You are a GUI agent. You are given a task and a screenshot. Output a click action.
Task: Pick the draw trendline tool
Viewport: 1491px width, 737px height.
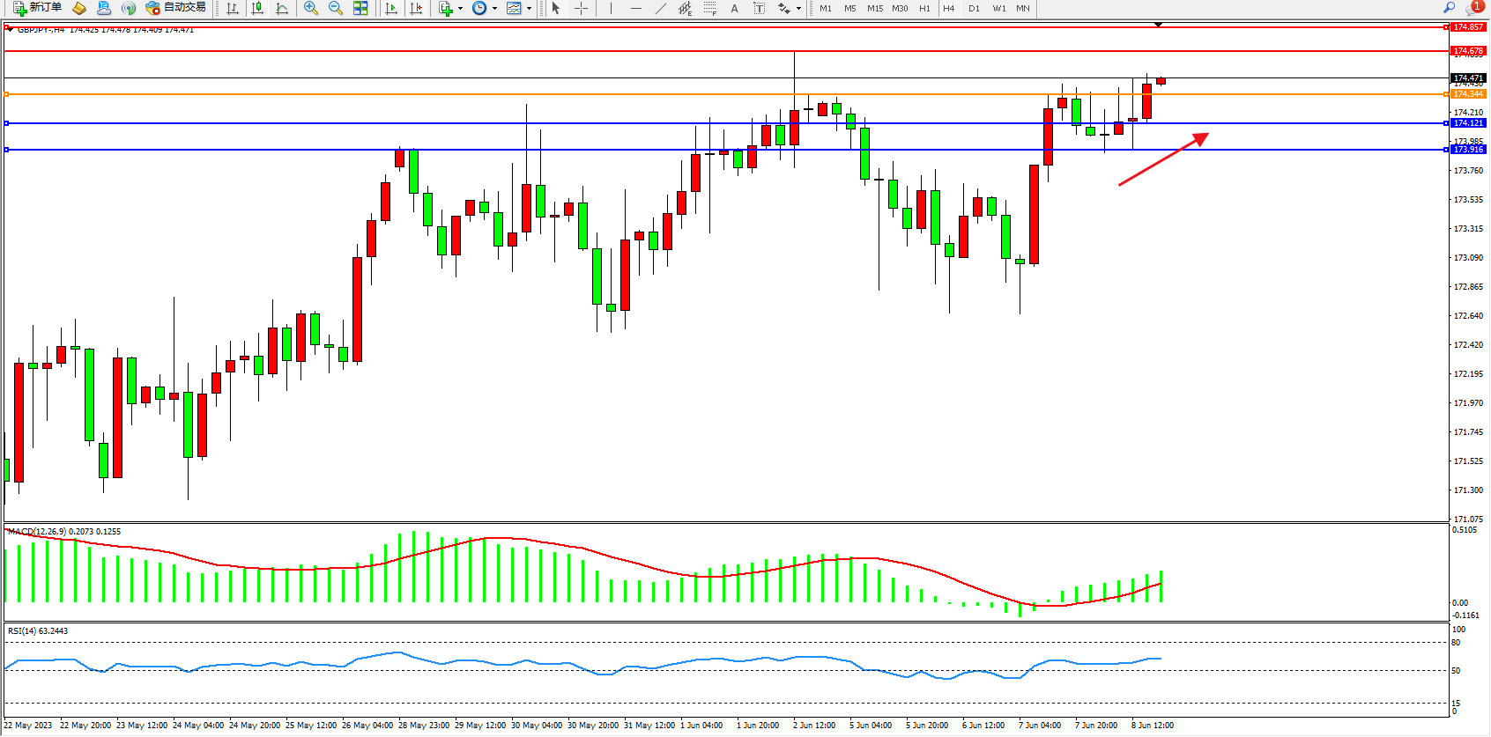point(661,8)
